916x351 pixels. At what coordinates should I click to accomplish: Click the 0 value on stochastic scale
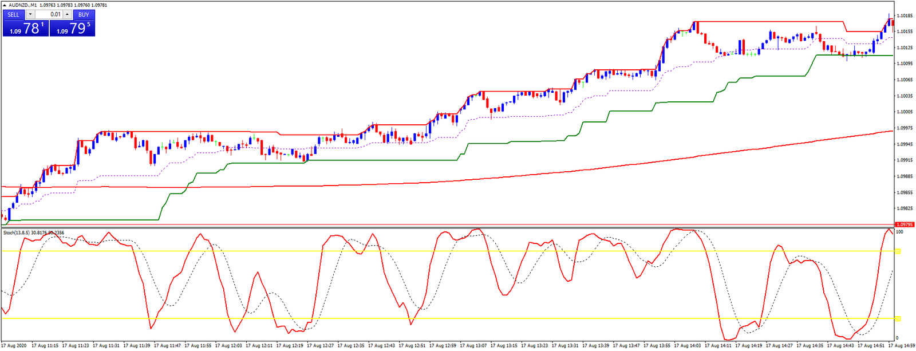coord(897,338)
